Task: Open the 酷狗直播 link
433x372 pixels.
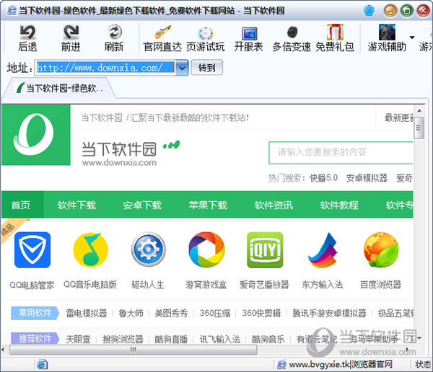Action: pyautogui.click(x=171, y=339)
